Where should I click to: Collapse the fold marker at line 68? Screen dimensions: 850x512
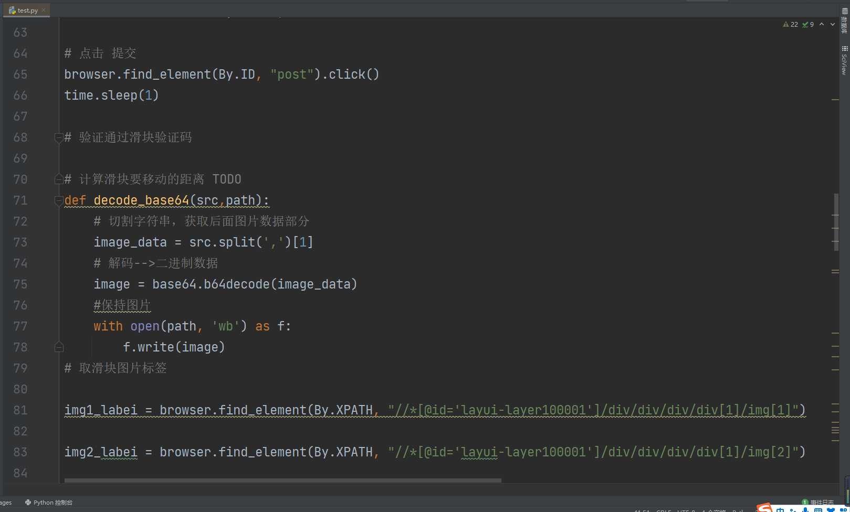59,137
